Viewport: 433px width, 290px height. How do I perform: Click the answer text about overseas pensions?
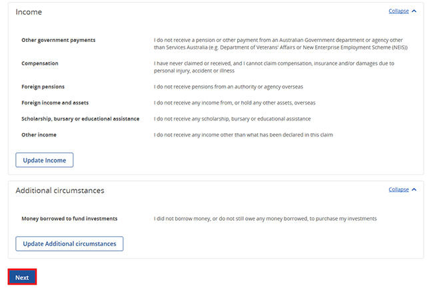point(228,87)
